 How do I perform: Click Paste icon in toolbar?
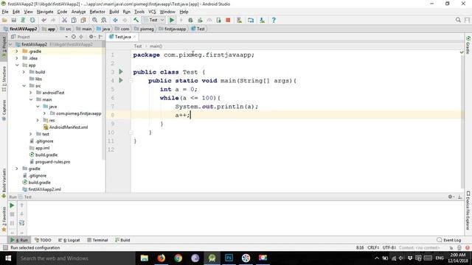coord(83,20)
